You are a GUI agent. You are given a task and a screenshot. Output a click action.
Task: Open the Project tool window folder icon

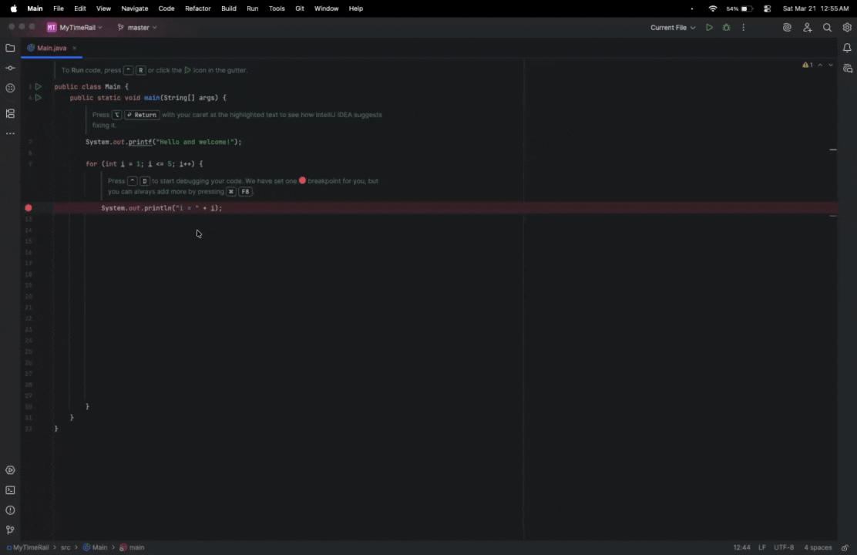(10, 48)
